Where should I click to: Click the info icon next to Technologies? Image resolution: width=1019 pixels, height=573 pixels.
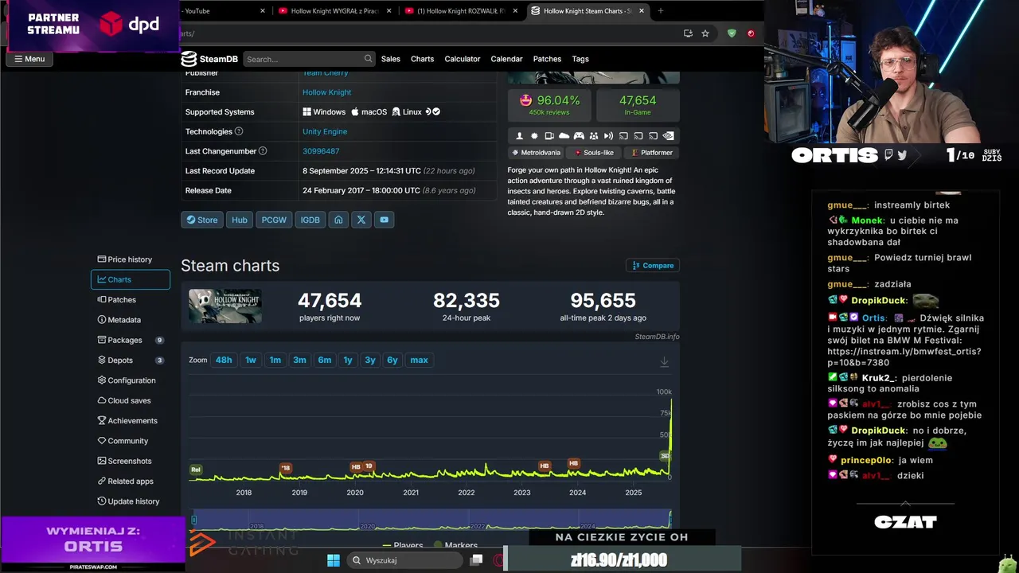[x=239, y=131]
